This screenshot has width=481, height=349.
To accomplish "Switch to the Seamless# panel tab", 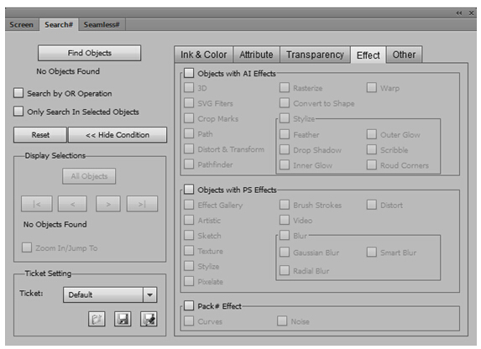I will coord(102,24).
